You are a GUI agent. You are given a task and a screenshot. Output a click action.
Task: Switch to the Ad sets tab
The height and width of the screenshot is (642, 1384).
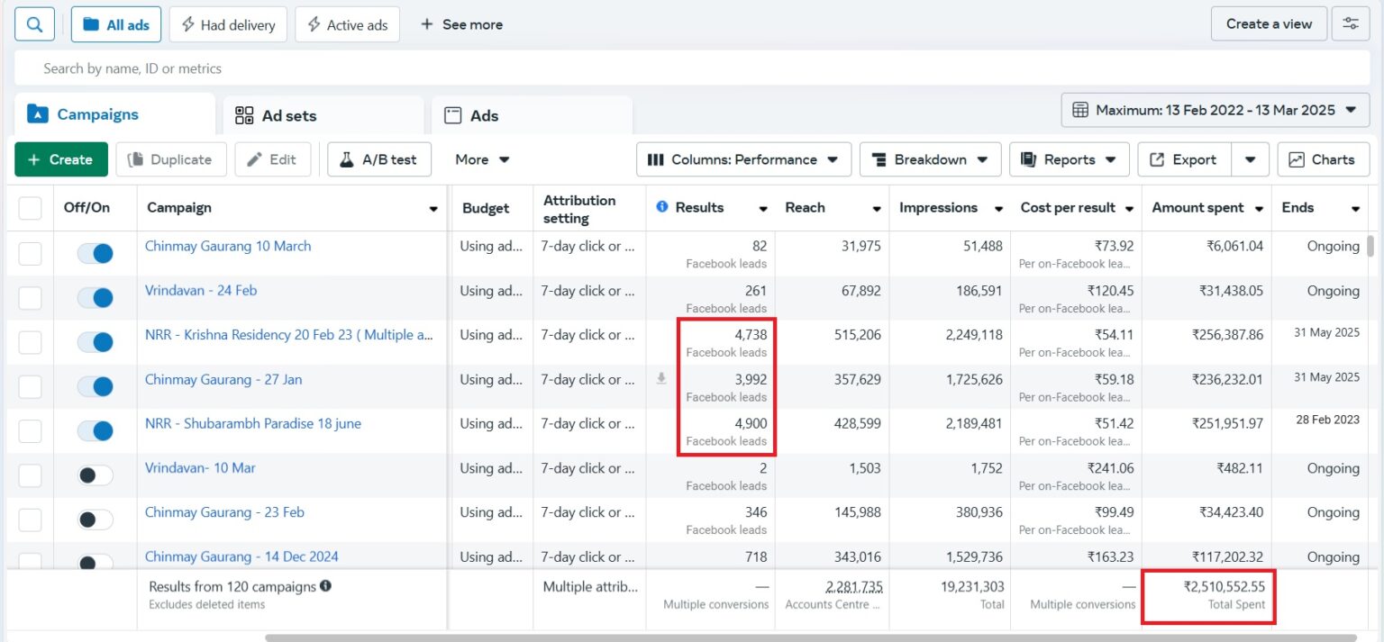coord(323,115)
